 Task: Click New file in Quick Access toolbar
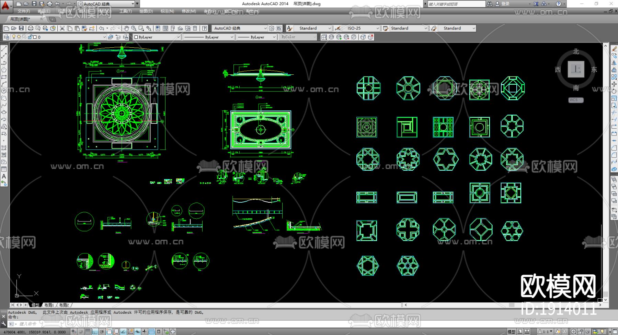pyautogui.click(x=19, y=4)
